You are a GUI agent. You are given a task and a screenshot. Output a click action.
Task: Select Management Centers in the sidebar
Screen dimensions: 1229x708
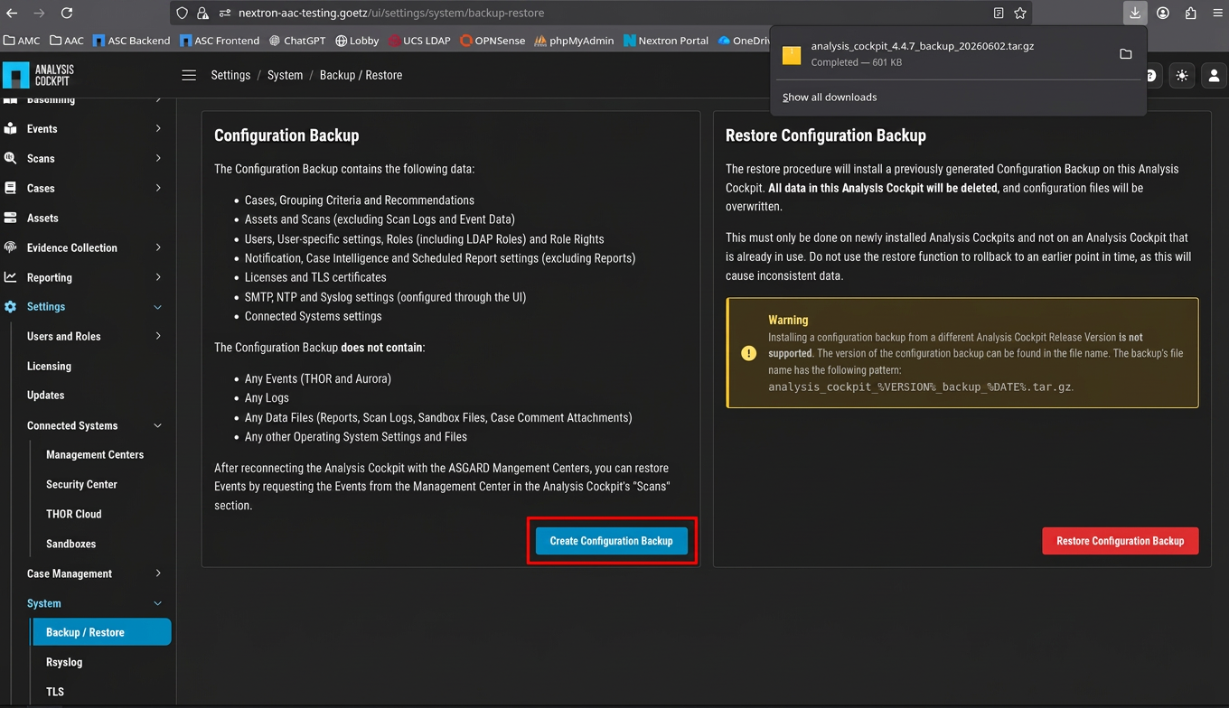pyautogui.click(x=95, y=455)
